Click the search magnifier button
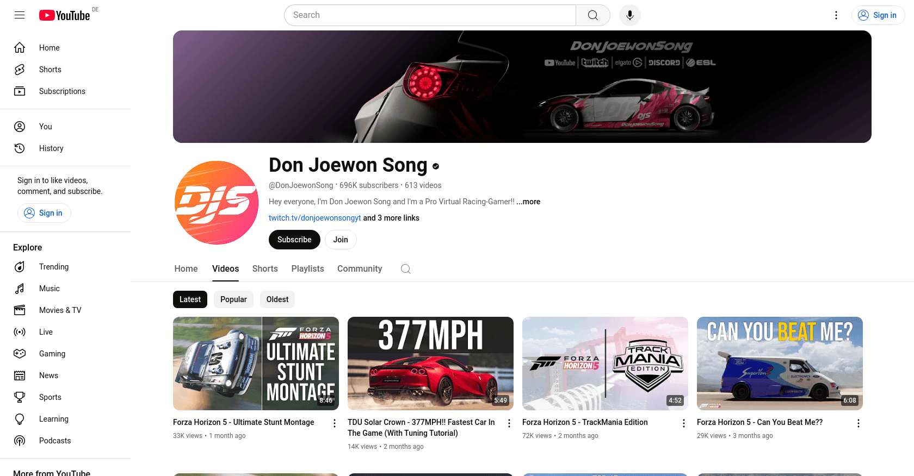The image size is (914, 476). tap(592, 15)
